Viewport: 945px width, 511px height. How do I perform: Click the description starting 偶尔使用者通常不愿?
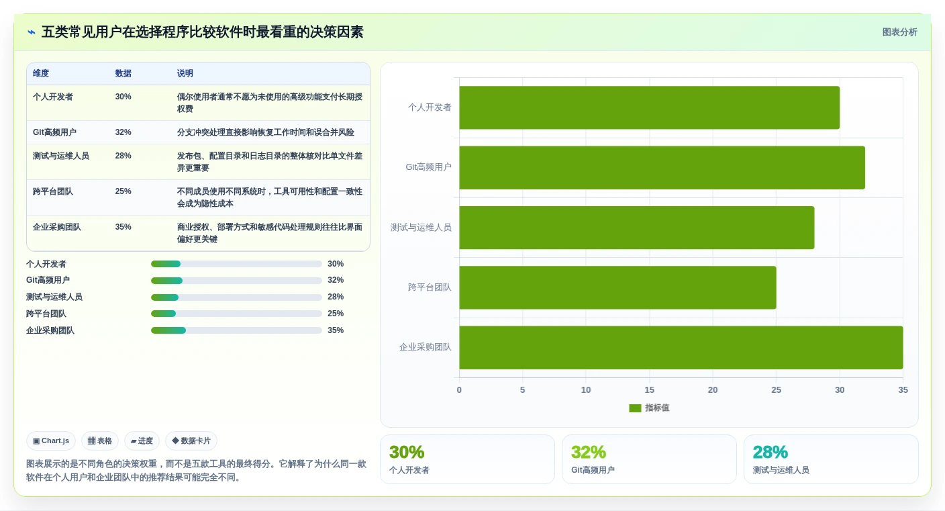[x=270, y=103]
